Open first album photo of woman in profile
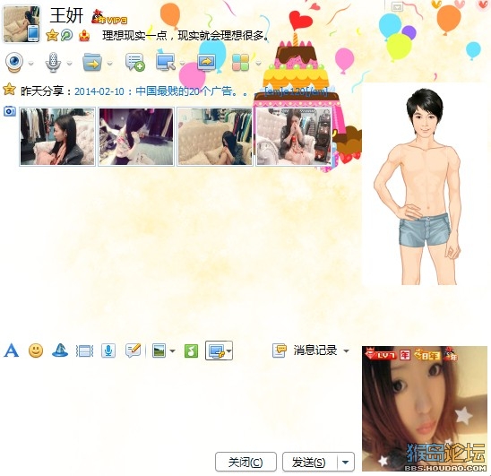The width and height of the screenshot is (491, 476). pyautogui.click(x=57, y=136)
